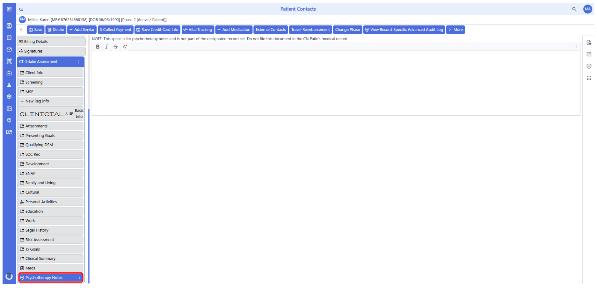Click Change Phase button
The width and height of the screenshot is (597, 288).
tap(347, 30)
